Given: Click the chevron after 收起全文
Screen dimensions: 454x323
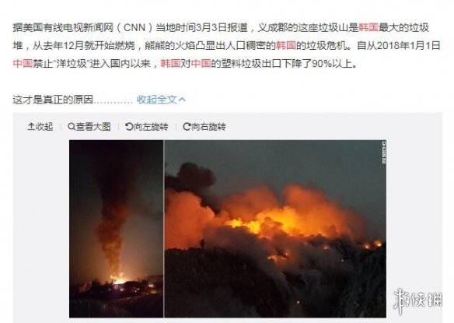Looking at the screenshot, I should tap(182, 100).
